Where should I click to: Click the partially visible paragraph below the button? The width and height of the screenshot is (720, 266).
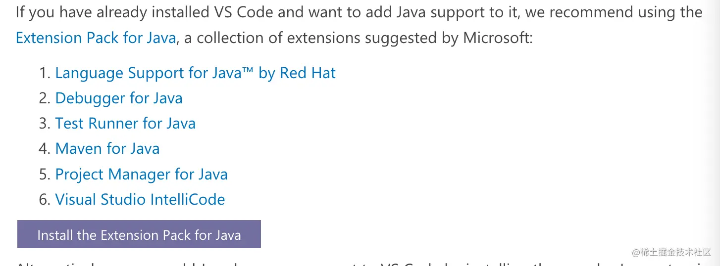point(360,263)
